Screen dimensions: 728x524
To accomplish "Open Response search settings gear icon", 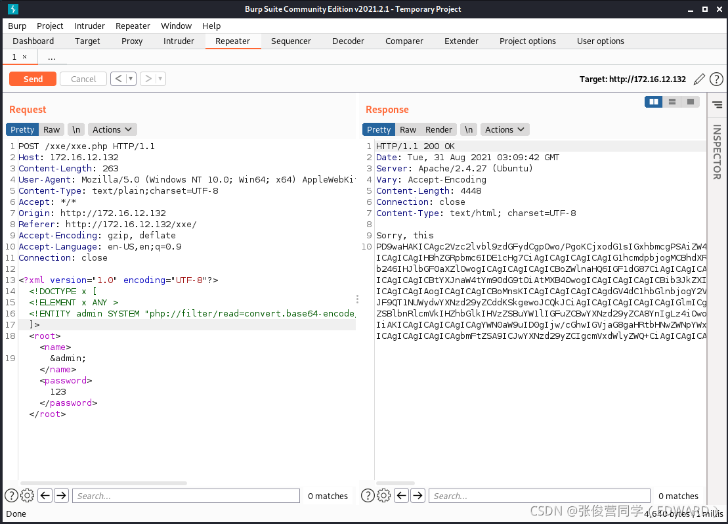I will tap(384, 496).
